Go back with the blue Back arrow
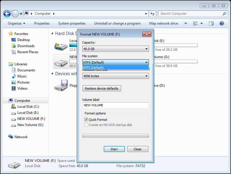The image size is (231, 174). pyautogui.click(x=7, y=14)
